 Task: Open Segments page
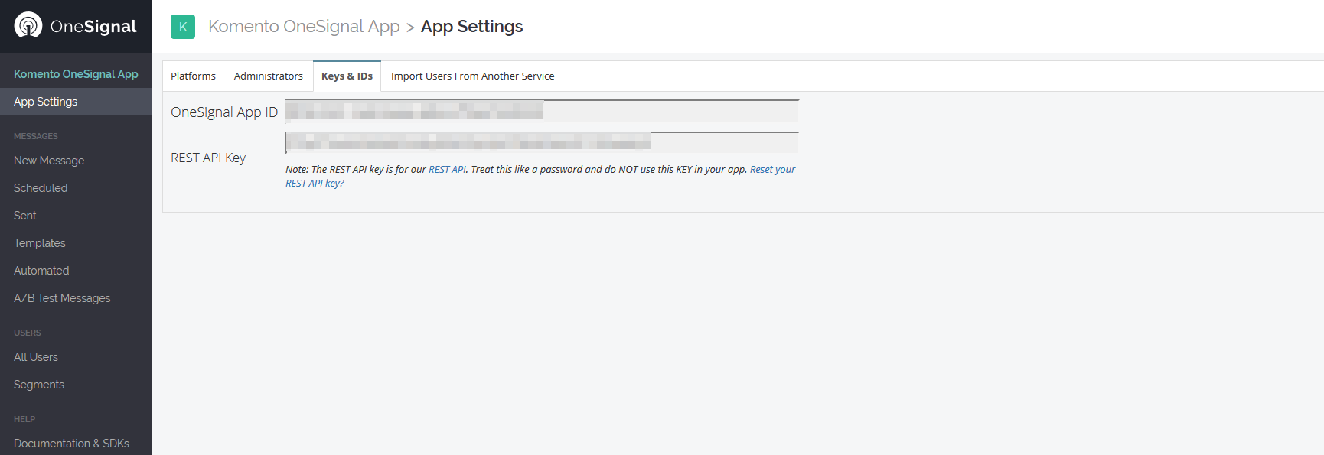coord(39,385)
